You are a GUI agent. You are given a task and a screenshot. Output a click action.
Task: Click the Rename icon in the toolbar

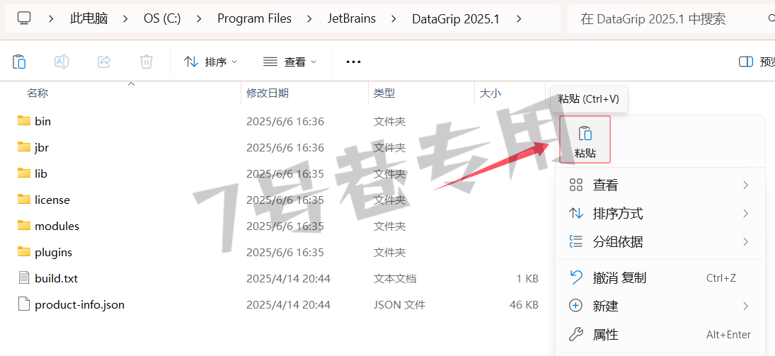click(62, 62)
